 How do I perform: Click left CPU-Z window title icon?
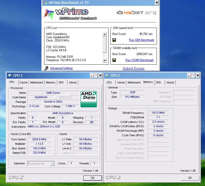pyautogui.click(x=10, y=75)
